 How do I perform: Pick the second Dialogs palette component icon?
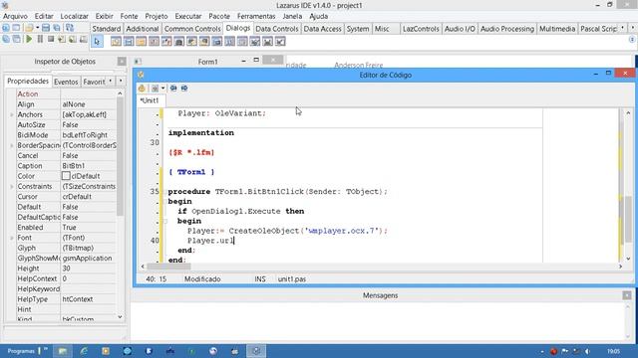[x=129, y=42]
